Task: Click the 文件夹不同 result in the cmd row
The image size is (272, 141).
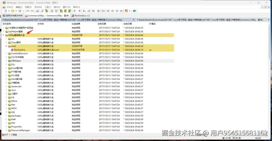Action: (x=77, y=46)
